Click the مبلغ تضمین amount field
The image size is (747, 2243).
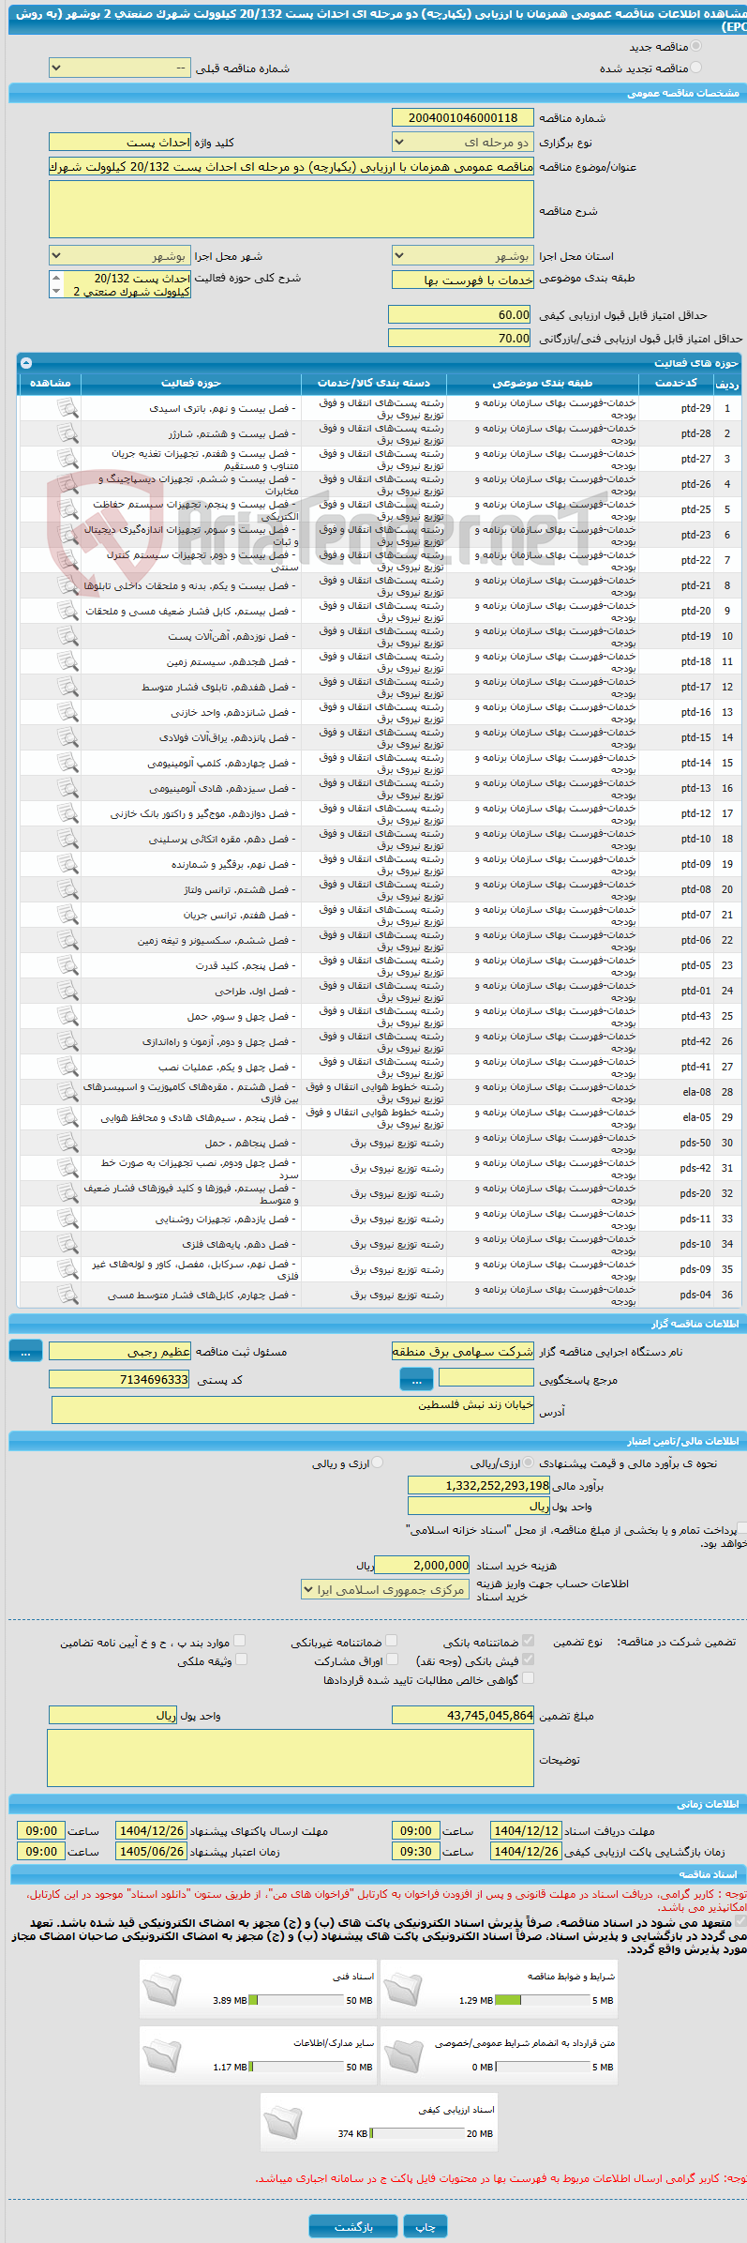(x=463, y=1716)
